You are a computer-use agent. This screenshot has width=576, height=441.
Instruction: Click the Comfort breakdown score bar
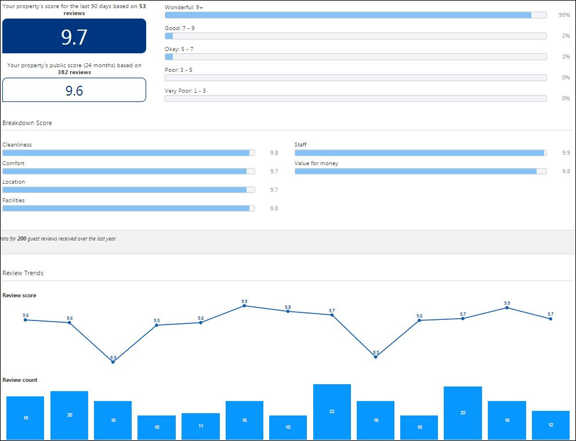(x=129, y=172)
